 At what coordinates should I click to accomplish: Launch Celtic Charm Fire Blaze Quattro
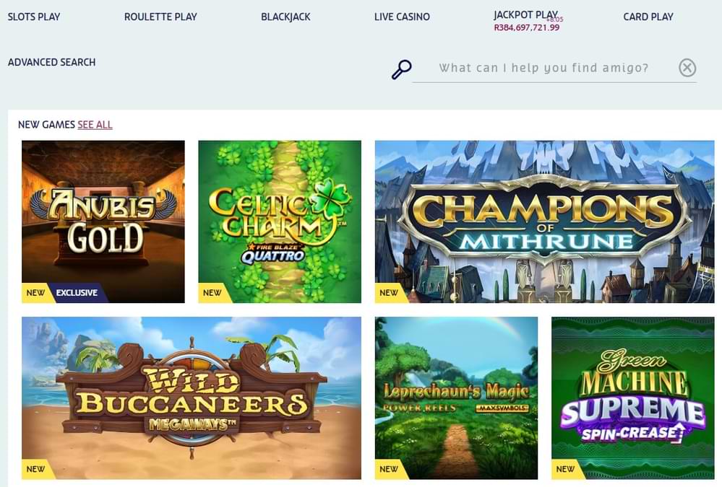280,221
